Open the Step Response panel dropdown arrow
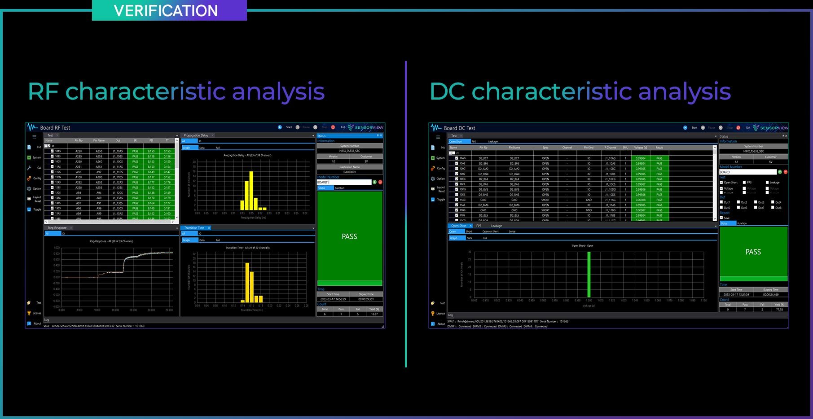 click(x=176, y=228)
